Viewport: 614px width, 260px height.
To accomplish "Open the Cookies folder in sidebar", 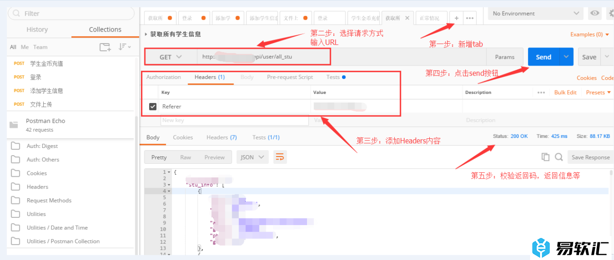I will pos(71,173).
